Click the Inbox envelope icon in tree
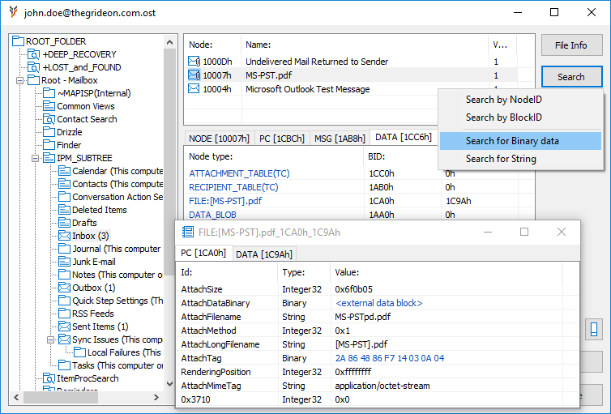 point(64,236)
